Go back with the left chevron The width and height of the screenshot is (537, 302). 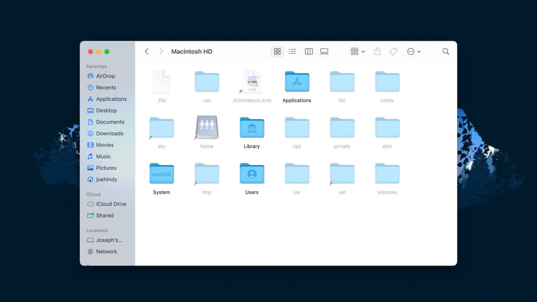point(146,52)
